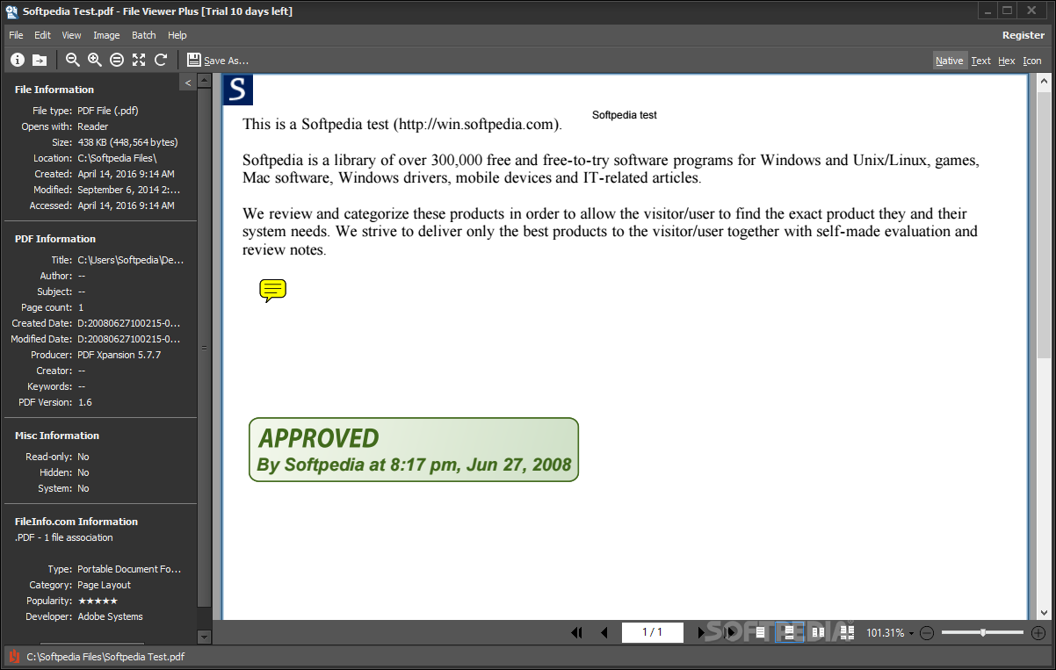This screenshot has width=1056, height=670.
Task: Click the '.PDF - 1 file association' text
Action: point(63,537)
